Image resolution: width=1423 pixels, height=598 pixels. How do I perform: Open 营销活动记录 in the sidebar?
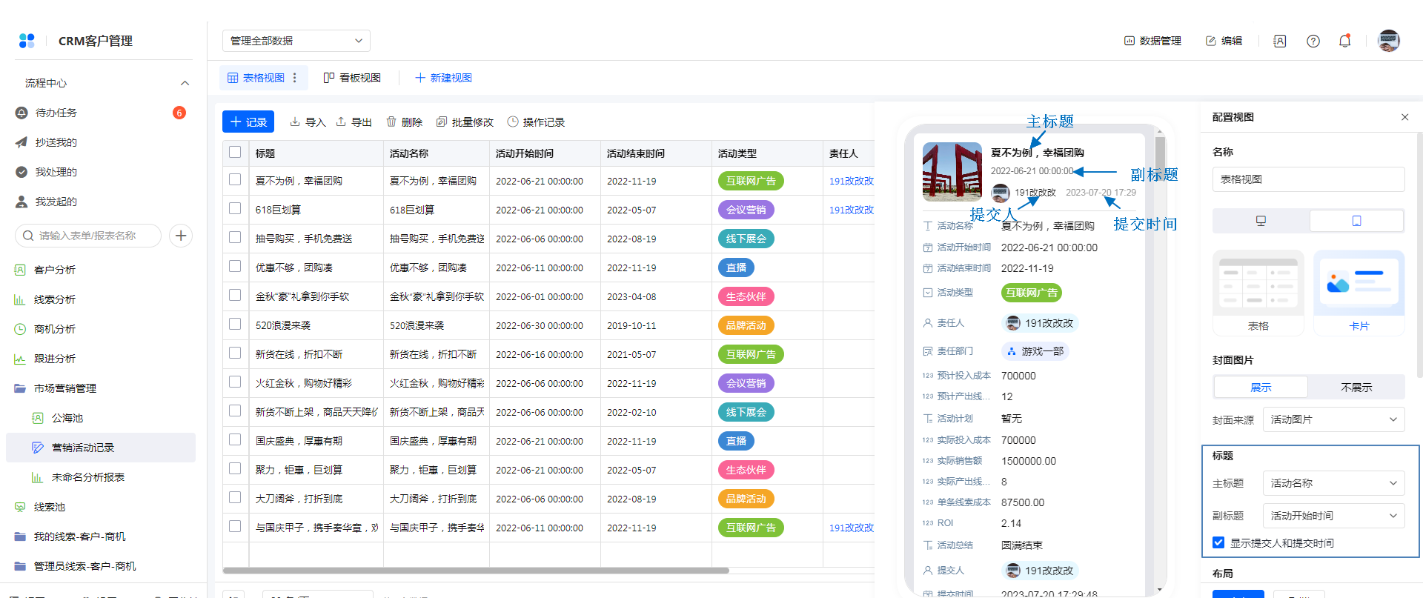83,448
